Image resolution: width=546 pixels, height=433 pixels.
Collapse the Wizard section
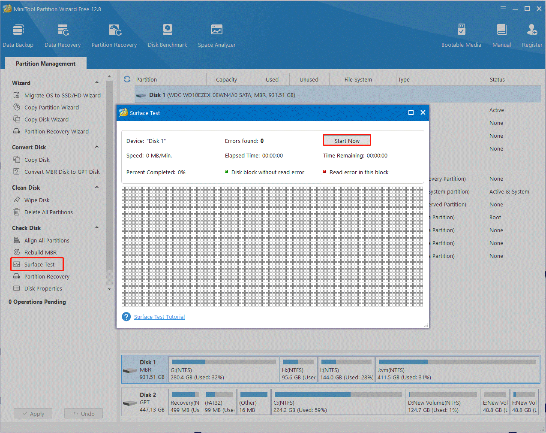[x=97, y=82]
